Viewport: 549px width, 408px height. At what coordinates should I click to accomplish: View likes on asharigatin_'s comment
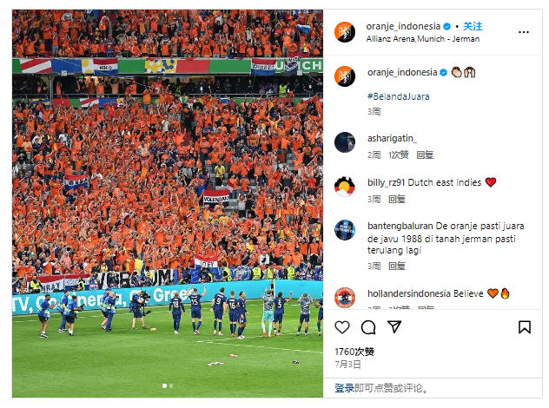pos(399,155)
